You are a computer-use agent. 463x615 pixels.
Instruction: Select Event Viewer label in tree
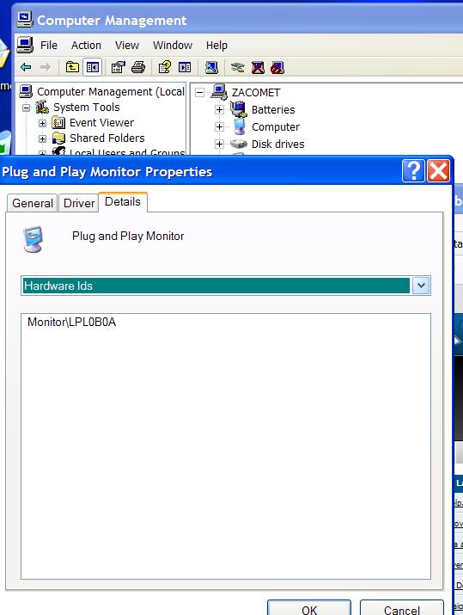(x=102, y=123)
